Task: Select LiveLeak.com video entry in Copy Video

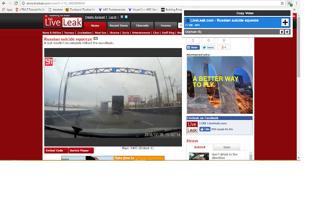Action: 232,22
